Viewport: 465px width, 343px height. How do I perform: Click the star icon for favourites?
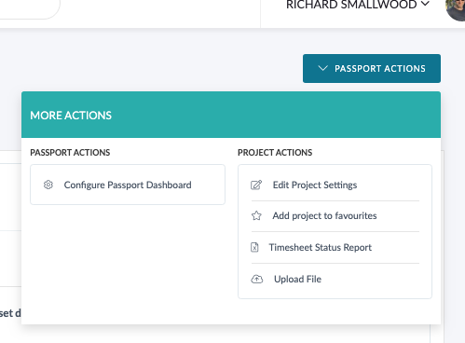[256, 215]
